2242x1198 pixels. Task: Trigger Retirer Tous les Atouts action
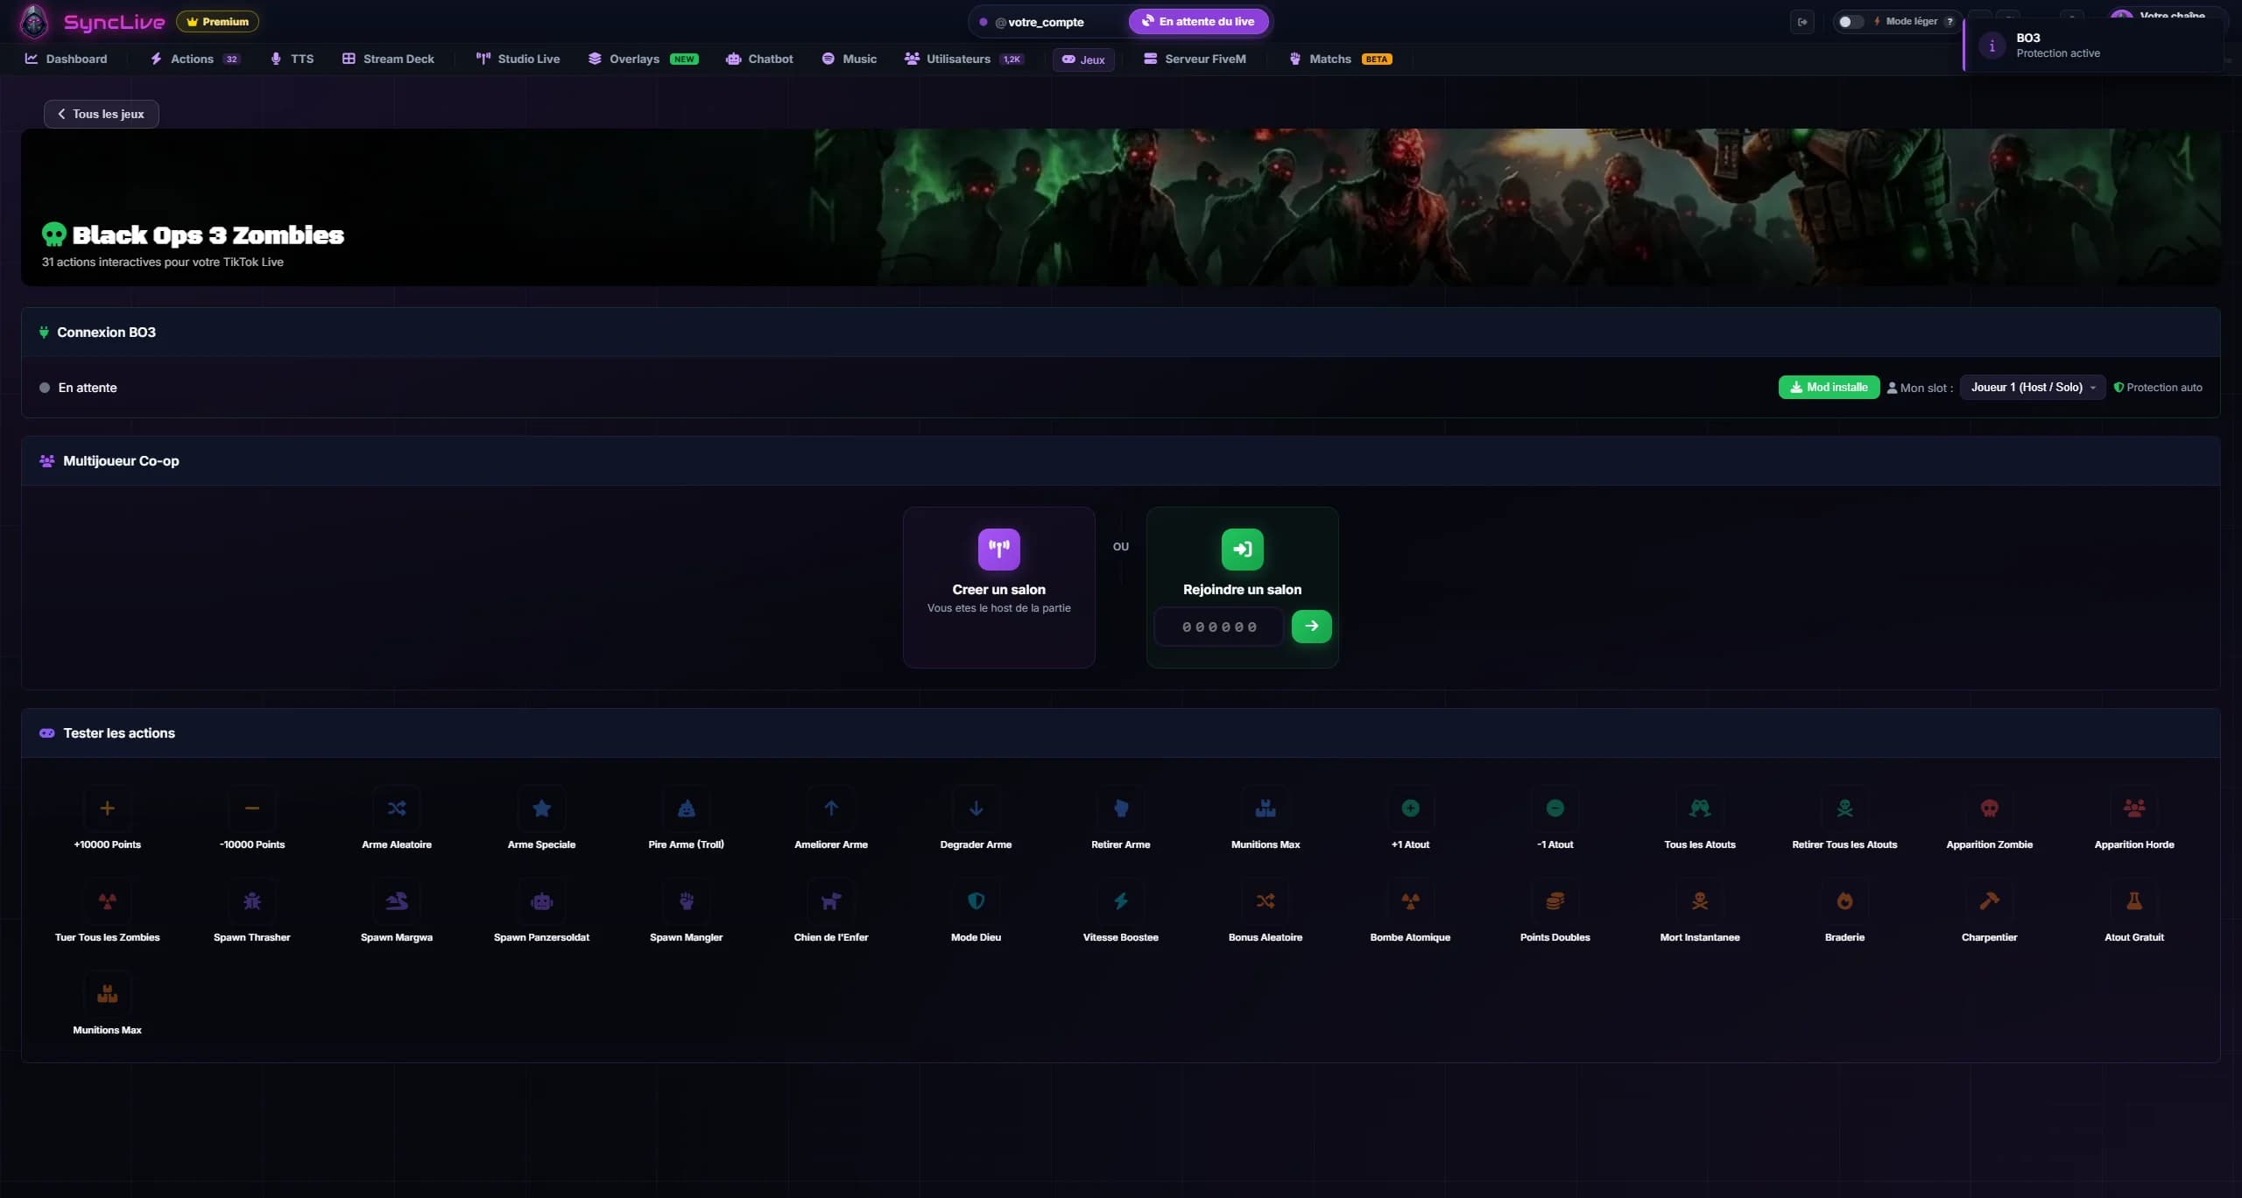click(1844, 809)
